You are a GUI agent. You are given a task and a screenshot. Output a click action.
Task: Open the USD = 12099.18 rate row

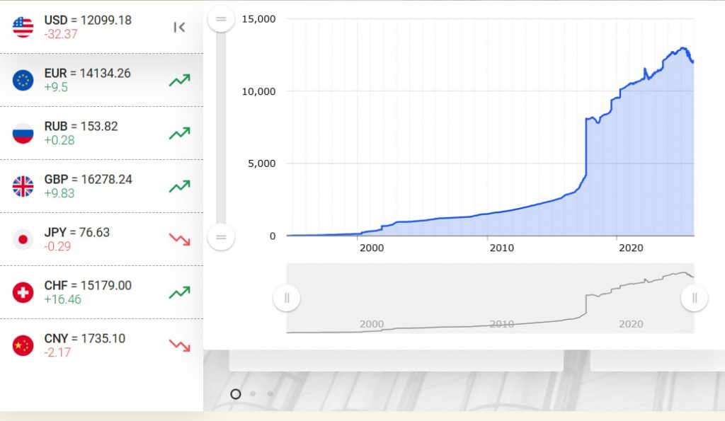tap(88, 21)
